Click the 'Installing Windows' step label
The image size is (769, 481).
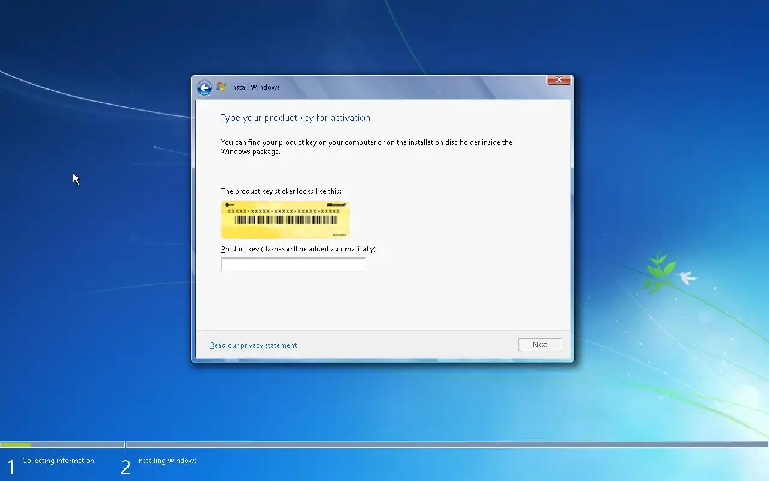(x=166, y=461)
